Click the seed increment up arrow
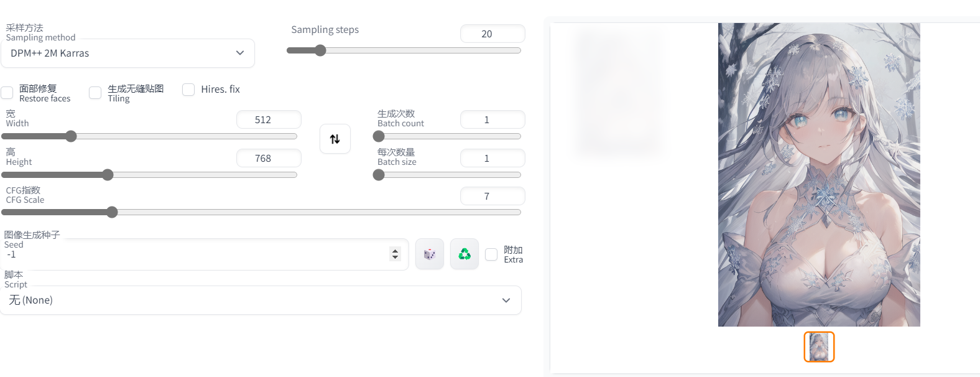This screenshot has width=980, height=377. click(x=395, y=251)
